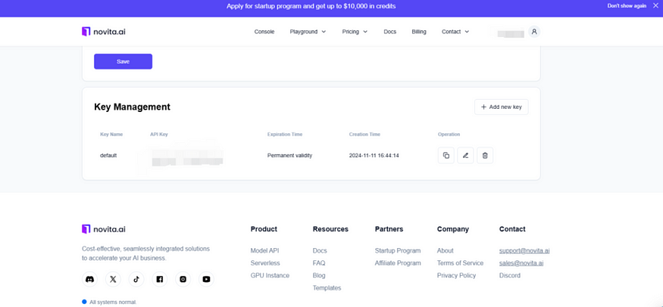Go to Console in the top navigation
This screenshot has height=307, width=663.
[x=264, y=32]
